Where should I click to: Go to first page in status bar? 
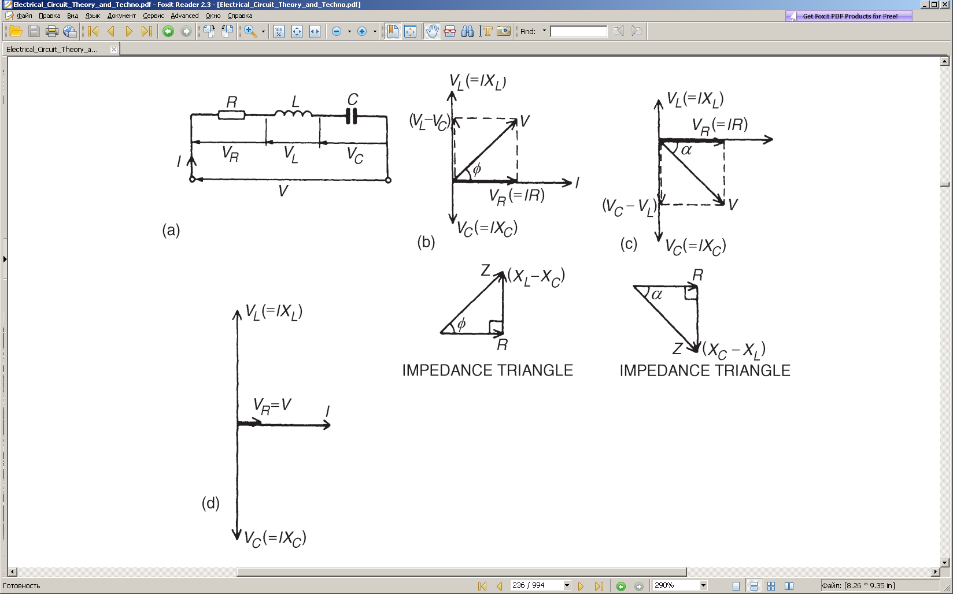(482, 586)
